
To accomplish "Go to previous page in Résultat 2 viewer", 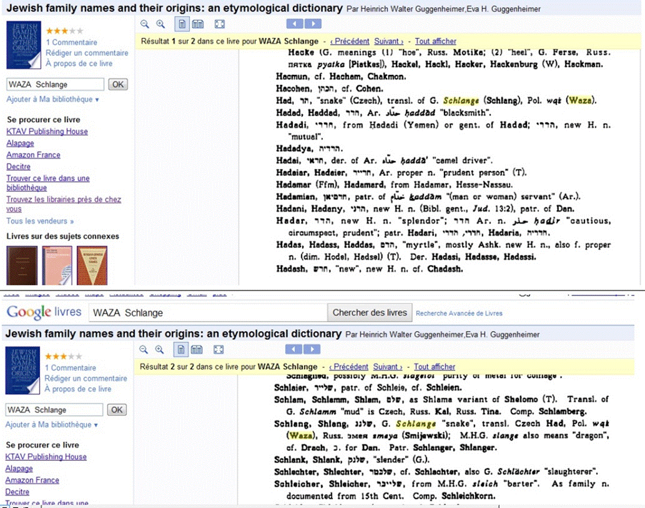I will (293, 349).
